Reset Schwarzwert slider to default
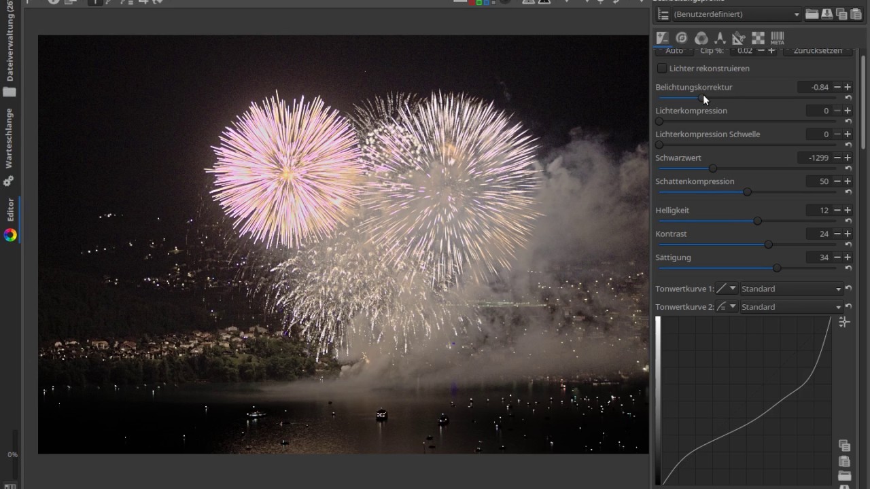This screenshot has width=870, height=489. 848,168
